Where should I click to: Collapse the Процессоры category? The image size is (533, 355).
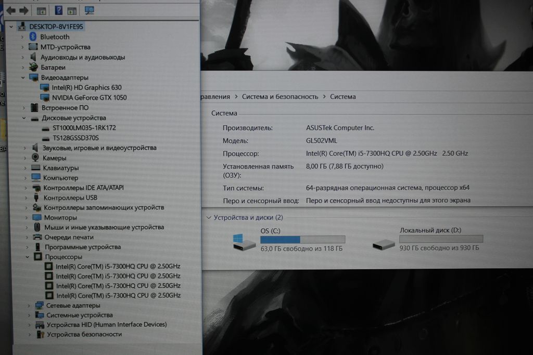point(27,257)
